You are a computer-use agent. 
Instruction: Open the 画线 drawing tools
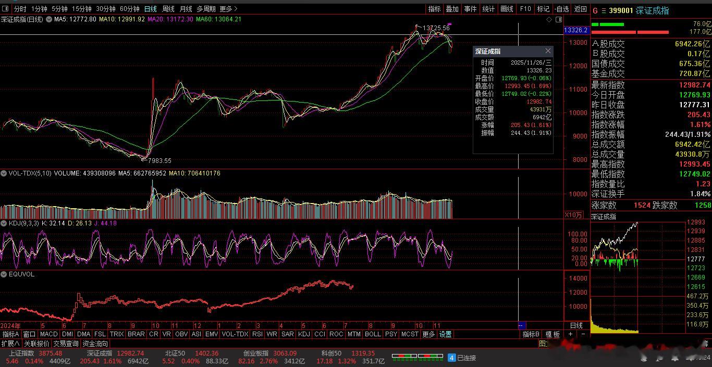(507, 9)
